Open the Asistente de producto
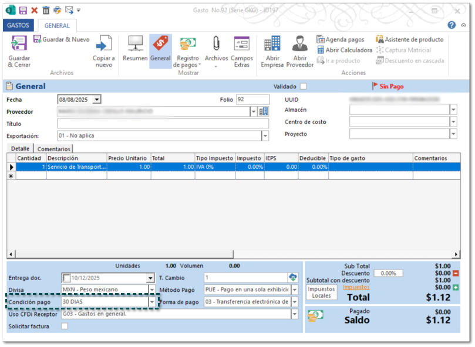Viewport: 475px width, 347px height. click(x=409, y=39)
